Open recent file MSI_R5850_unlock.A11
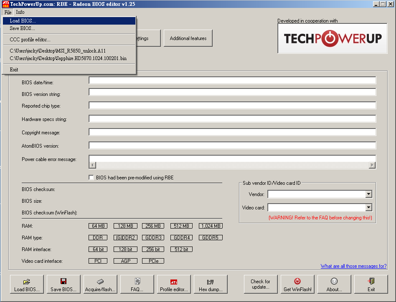This screenshot has width=396, height=302. [x=69, y=50]
